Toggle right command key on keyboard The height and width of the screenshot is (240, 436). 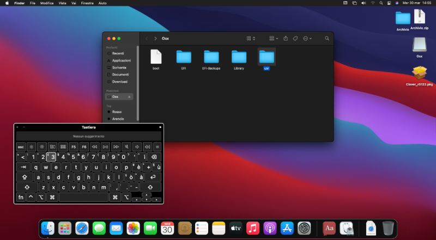(115, 197)
